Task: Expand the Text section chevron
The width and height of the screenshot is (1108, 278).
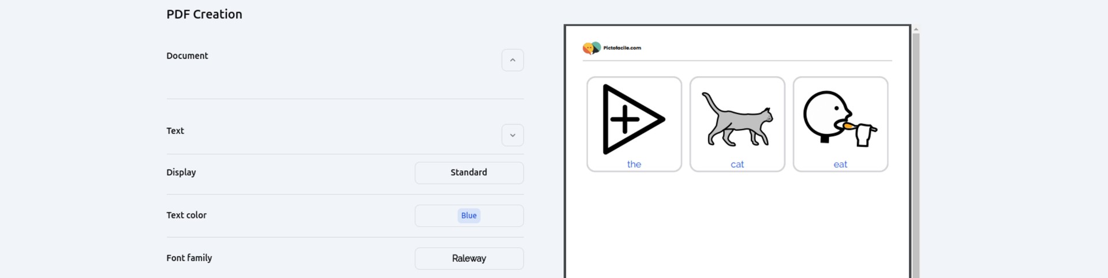Action: coord(512,135)
